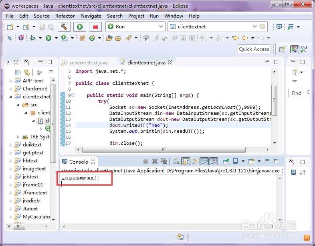
Task: Click the New Java Class icon
Action: [92, 38]
